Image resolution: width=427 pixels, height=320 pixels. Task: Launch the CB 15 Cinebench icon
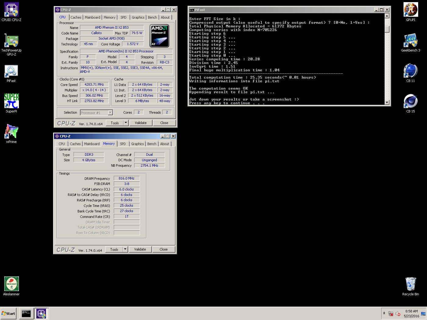coord(411,104)
